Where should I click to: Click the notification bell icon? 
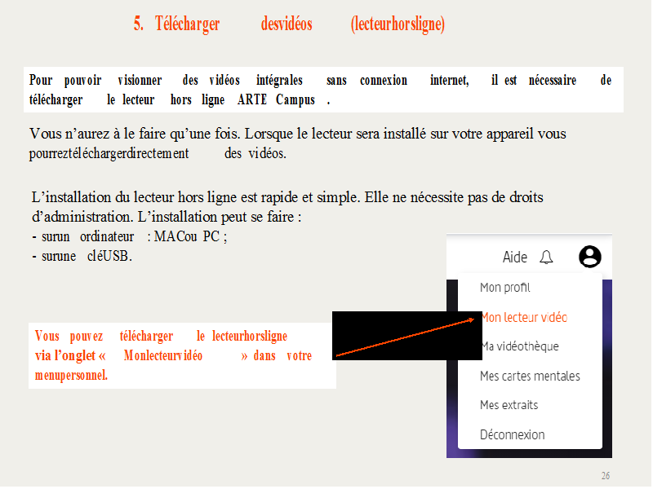[546, 258]
